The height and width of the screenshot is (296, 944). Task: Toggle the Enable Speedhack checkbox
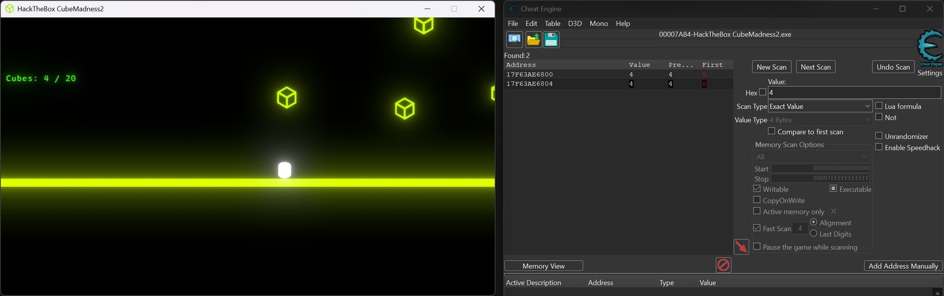pyautogui.click(x=879, y=147)
